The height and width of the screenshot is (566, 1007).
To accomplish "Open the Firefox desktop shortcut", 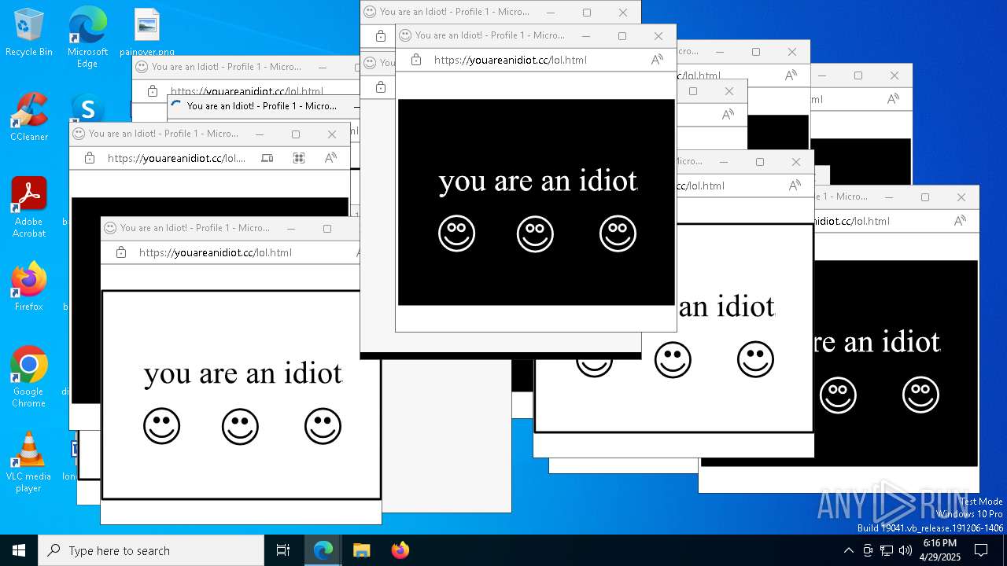I will coord(29,287).
